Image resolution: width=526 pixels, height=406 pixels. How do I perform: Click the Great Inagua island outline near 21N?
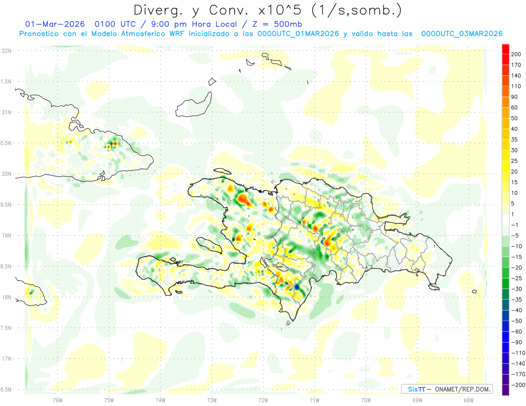tap(193, 105)
